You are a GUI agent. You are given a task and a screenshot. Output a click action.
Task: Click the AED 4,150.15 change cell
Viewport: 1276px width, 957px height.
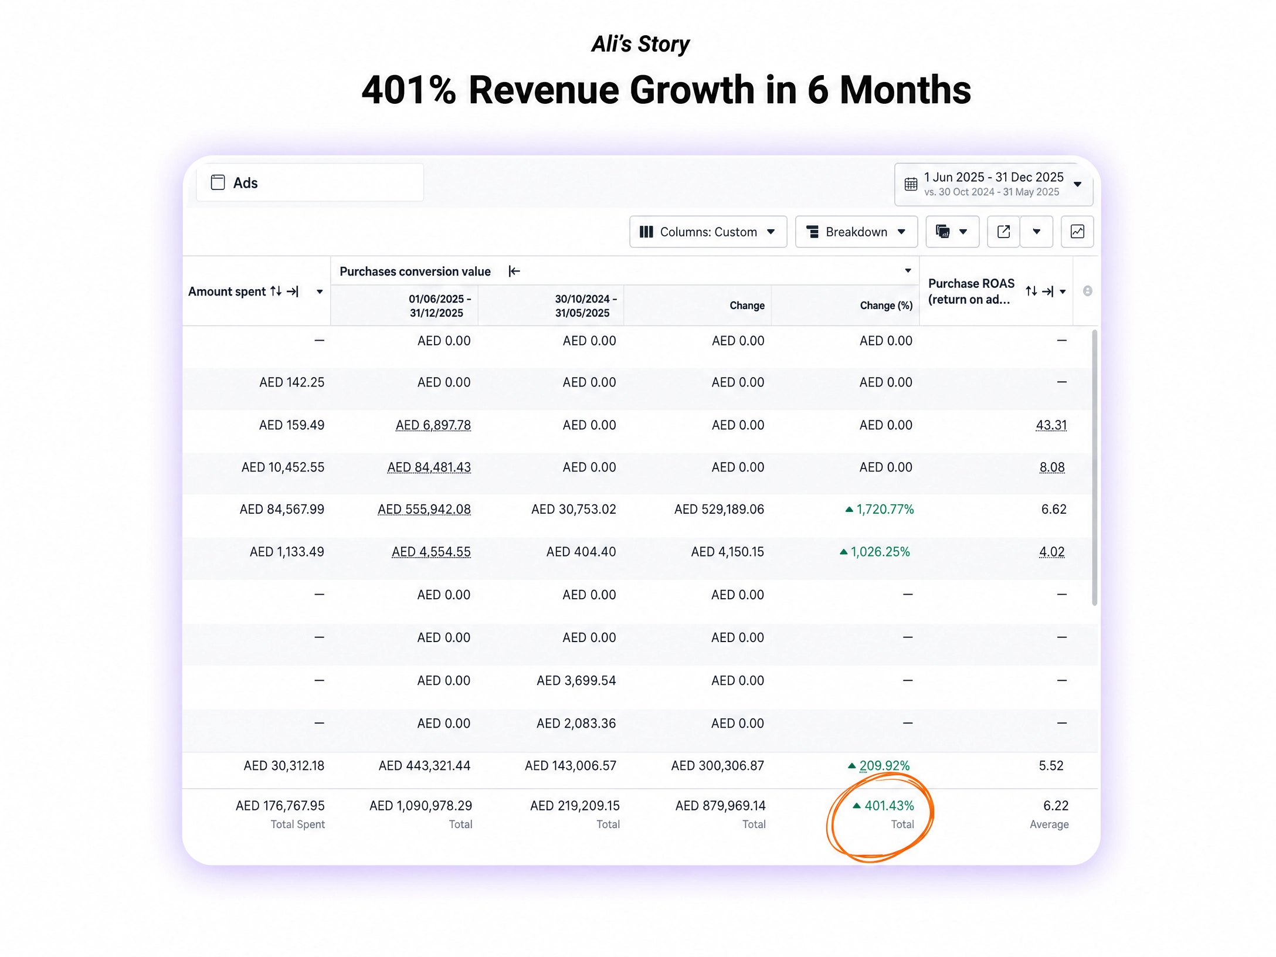click(x=727, y=552)
